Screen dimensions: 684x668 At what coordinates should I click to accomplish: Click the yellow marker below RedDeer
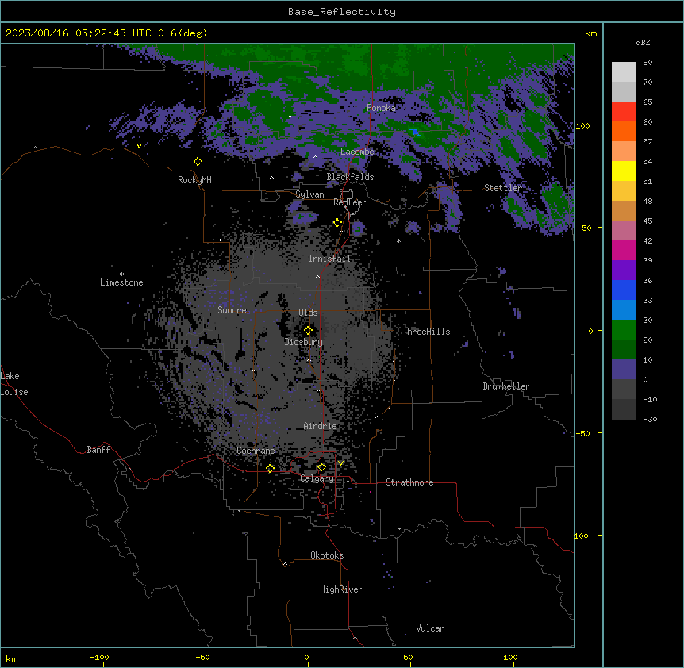[x=337, y=223]
